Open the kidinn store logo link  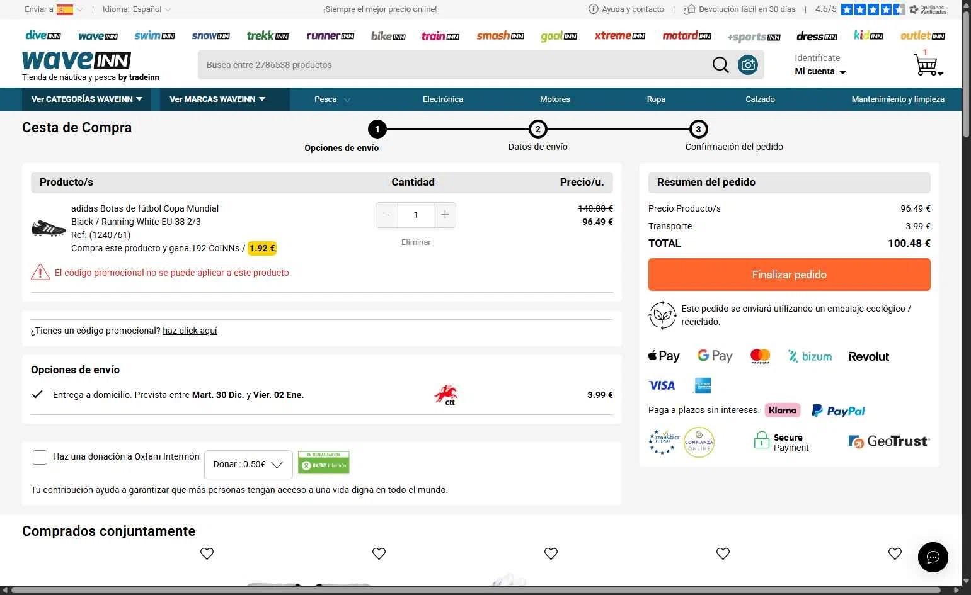(x=868, y=36)
